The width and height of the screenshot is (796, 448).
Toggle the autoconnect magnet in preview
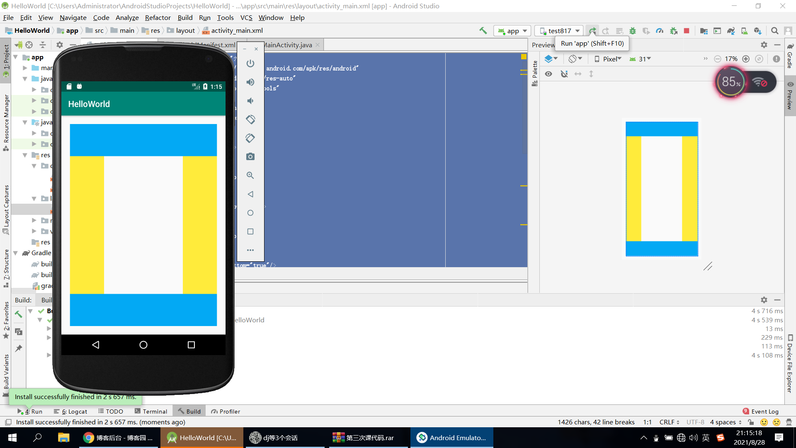tap(564, 74)
